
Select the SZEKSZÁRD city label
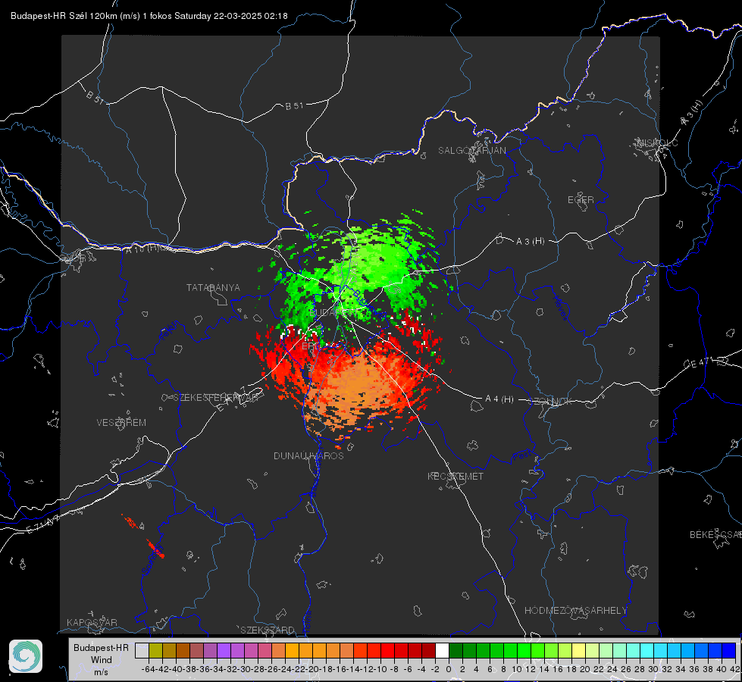[268, 630]
